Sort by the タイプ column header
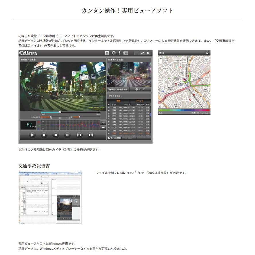Screen dimensions: 255x255 coord(114,105)
